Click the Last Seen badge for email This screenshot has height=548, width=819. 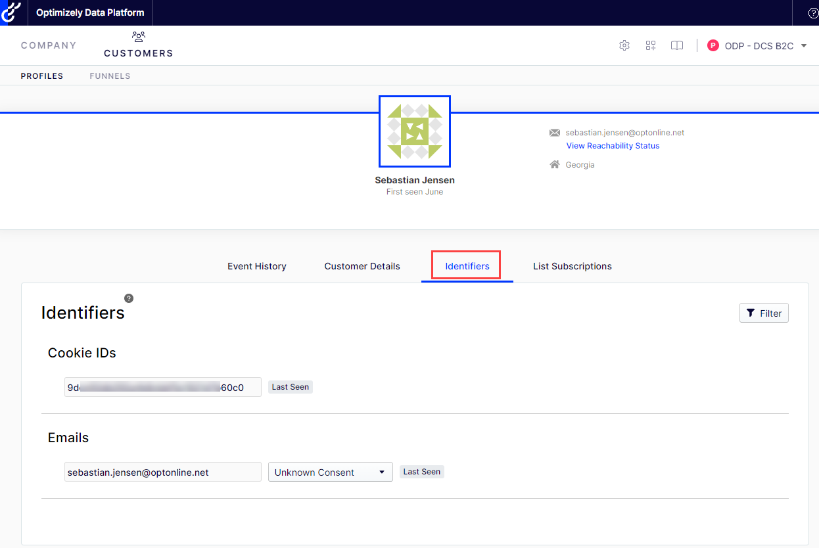pos(422,472)
